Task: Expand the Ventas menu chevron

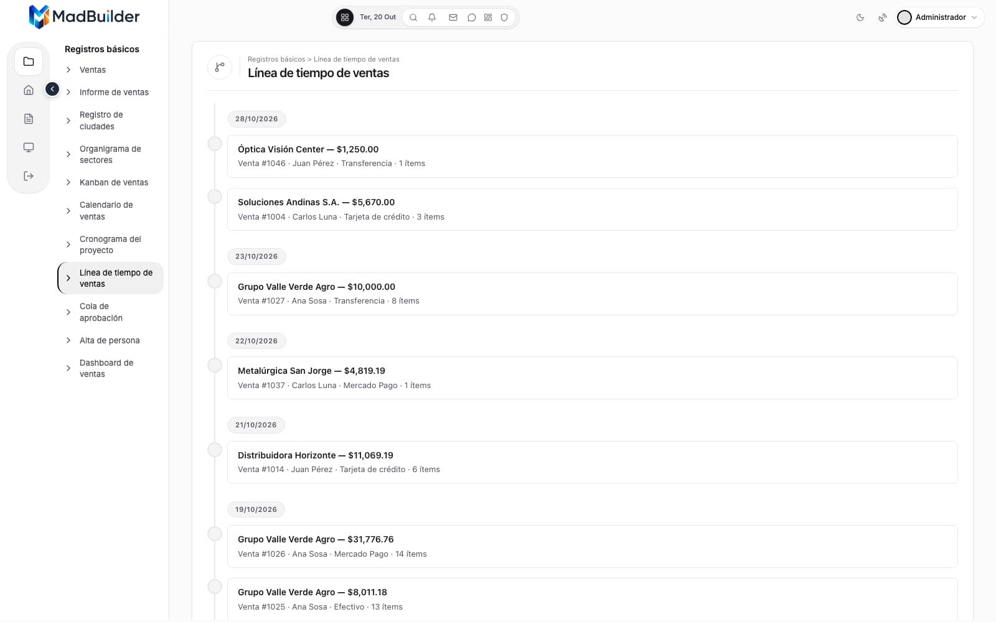Action: [68, 70]
